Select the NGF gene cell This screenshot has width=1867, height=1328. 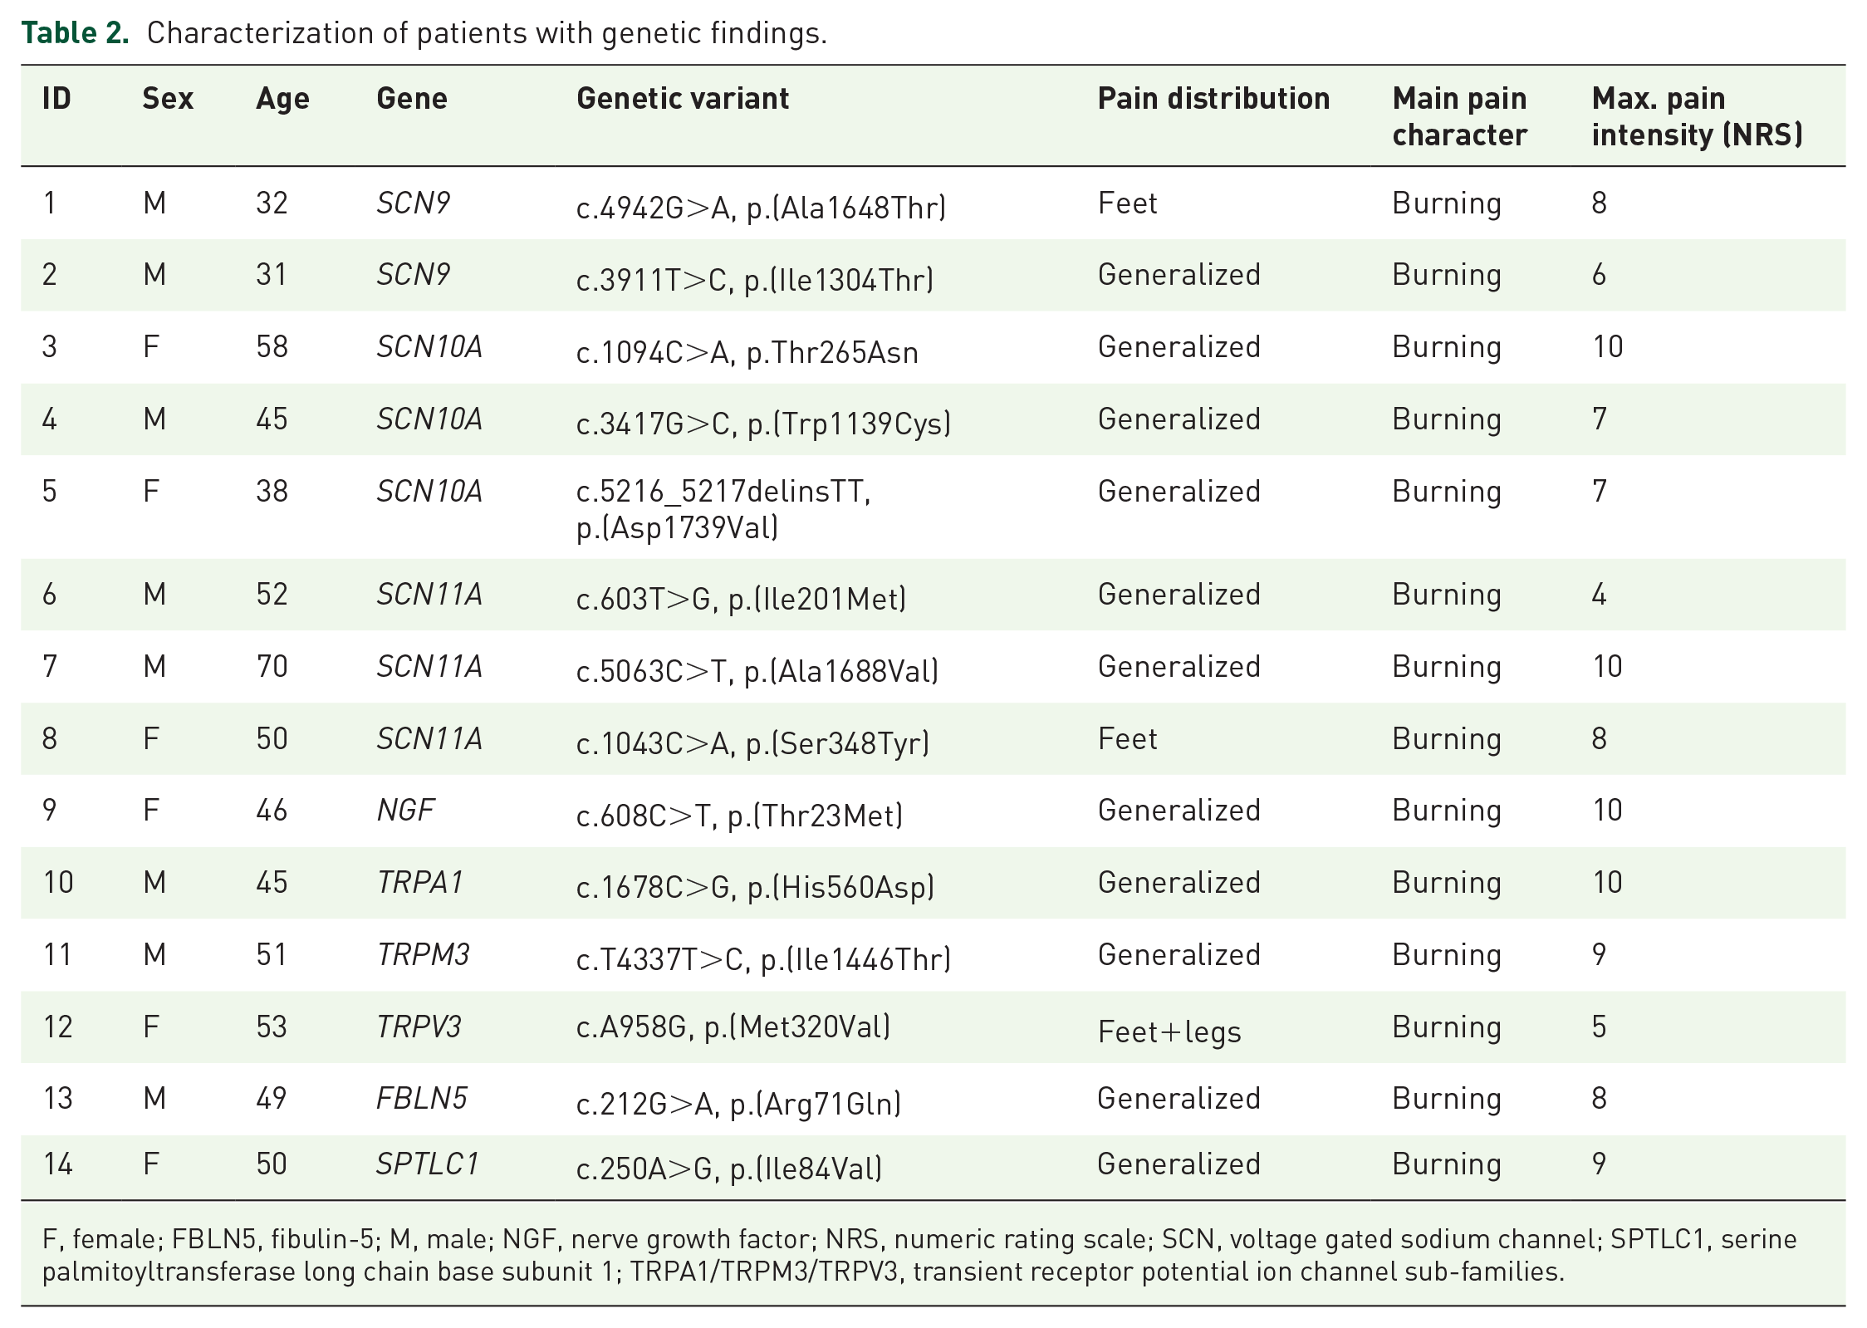(405, 811)
